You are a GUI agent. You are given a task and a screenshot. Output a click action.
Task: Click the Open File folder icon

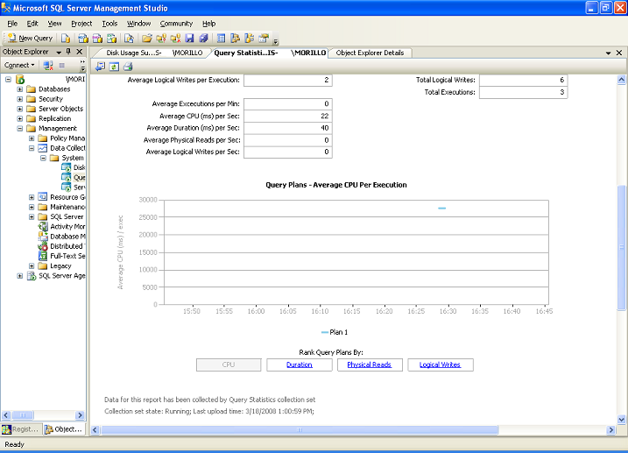click(x=147, y=38)
